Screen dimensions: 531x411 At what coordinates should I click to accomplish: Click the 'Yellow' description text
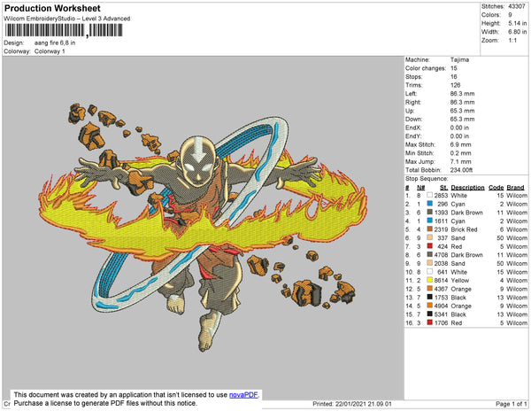click(x=460, y=280)
